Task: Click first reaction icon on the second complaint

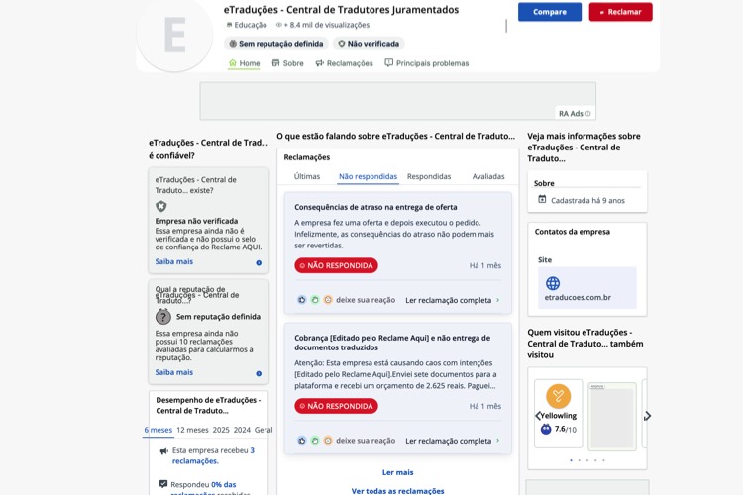Action: coord(302,441)
